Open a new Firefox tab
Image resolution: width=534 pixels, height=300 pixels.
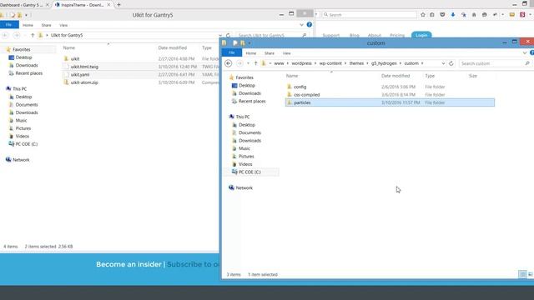(118, 5)
